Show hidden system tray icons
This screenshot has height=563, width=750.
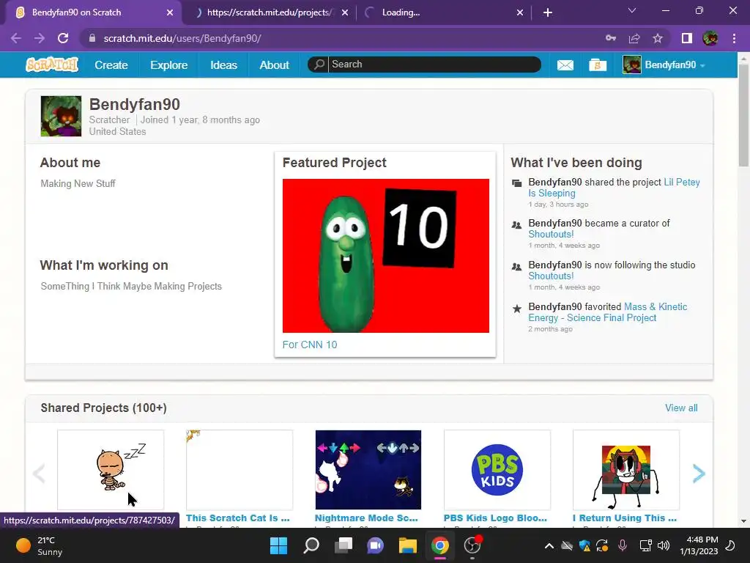point(549,545)
